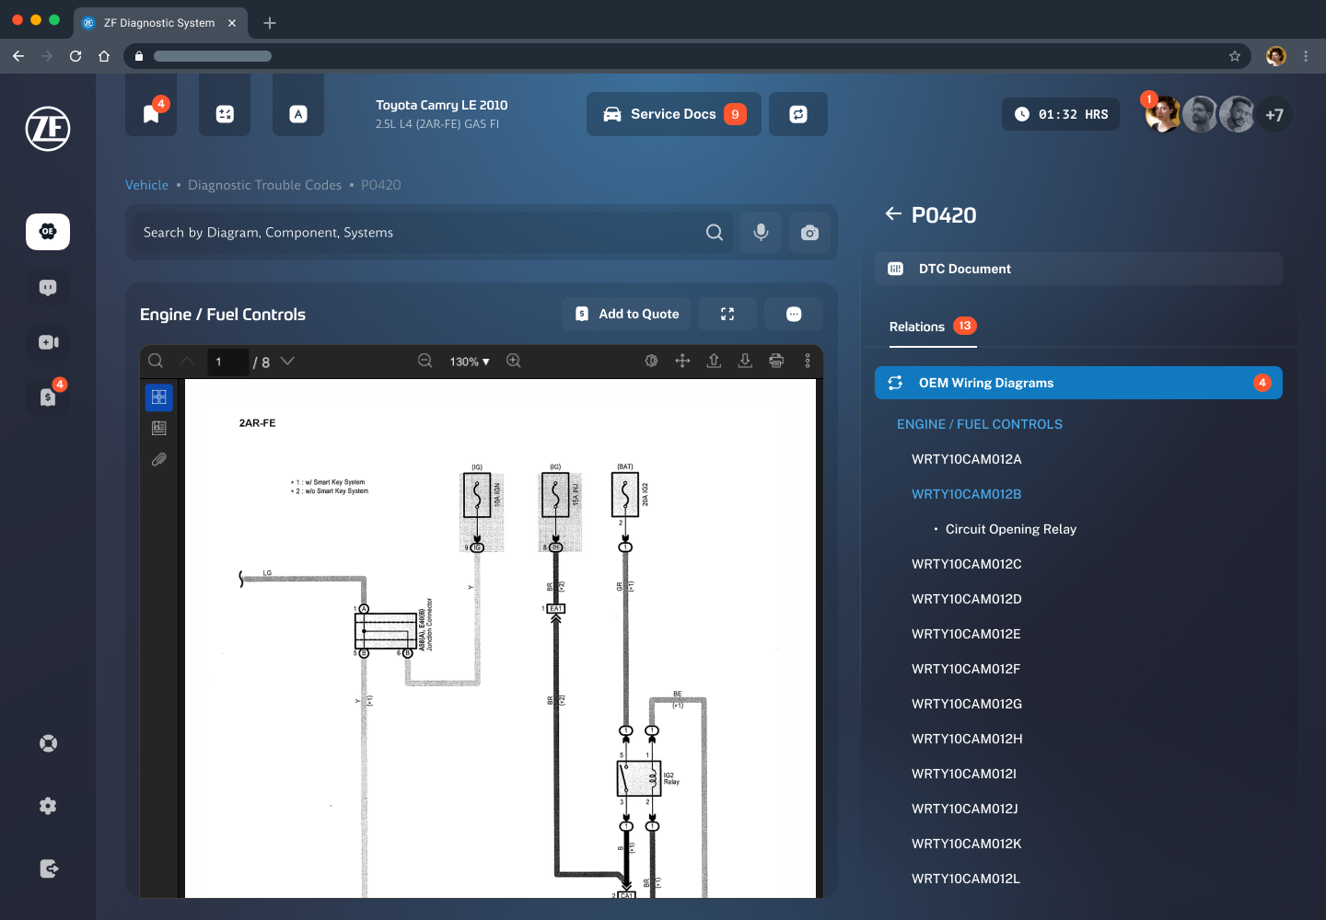Viewport: 1326px width, 920px height.
Task: Click the letter A tool icon
Action: click(298, 114)
